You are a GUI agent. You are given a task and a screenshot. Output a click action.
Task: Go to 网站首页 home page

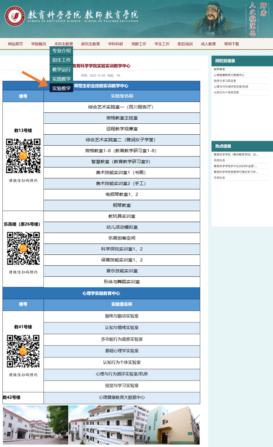(15, 44)
